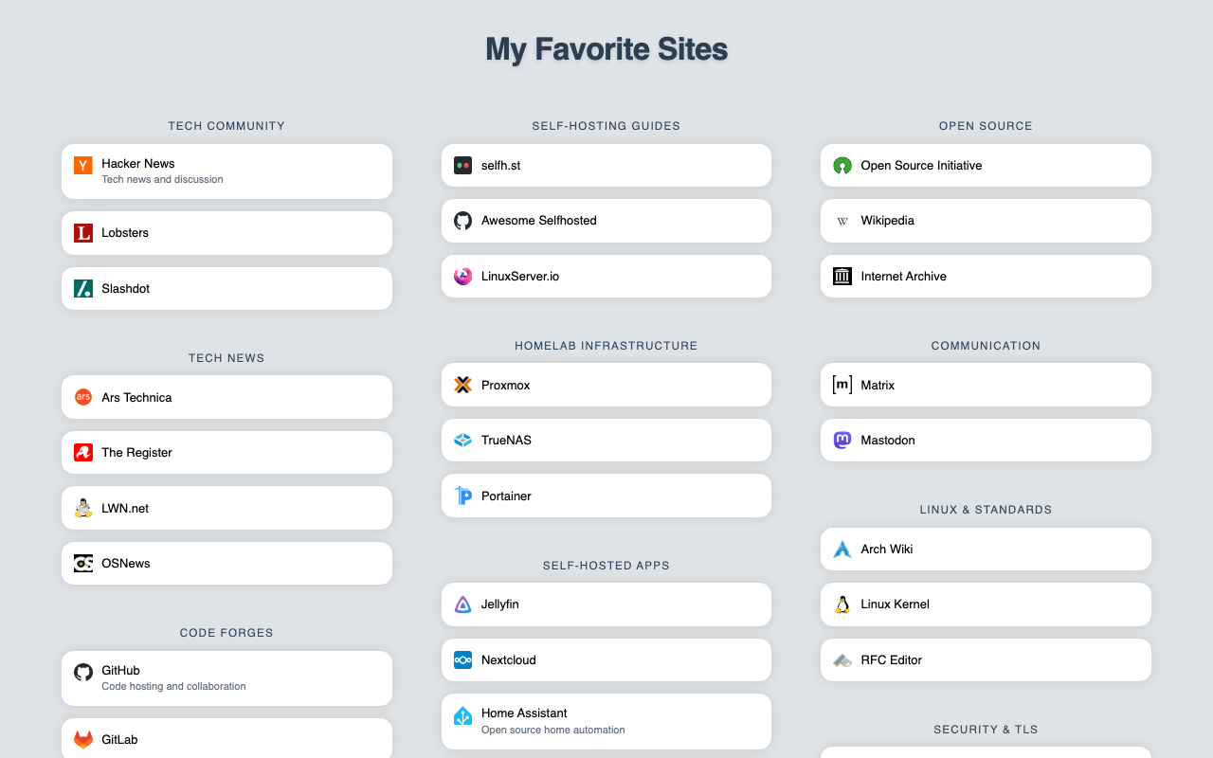
Task: Click the 'My Favorite Sites' page title
Action: [x=606, y=49]
